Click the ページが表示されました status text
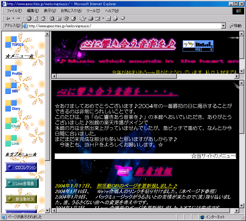This screenshot has height=221, width=246. (25, 217)
